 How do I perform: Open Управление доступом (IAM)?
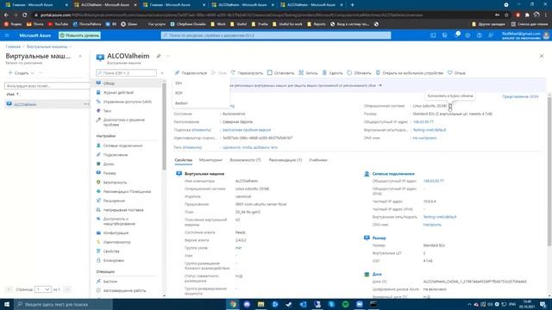pos(128,102)
